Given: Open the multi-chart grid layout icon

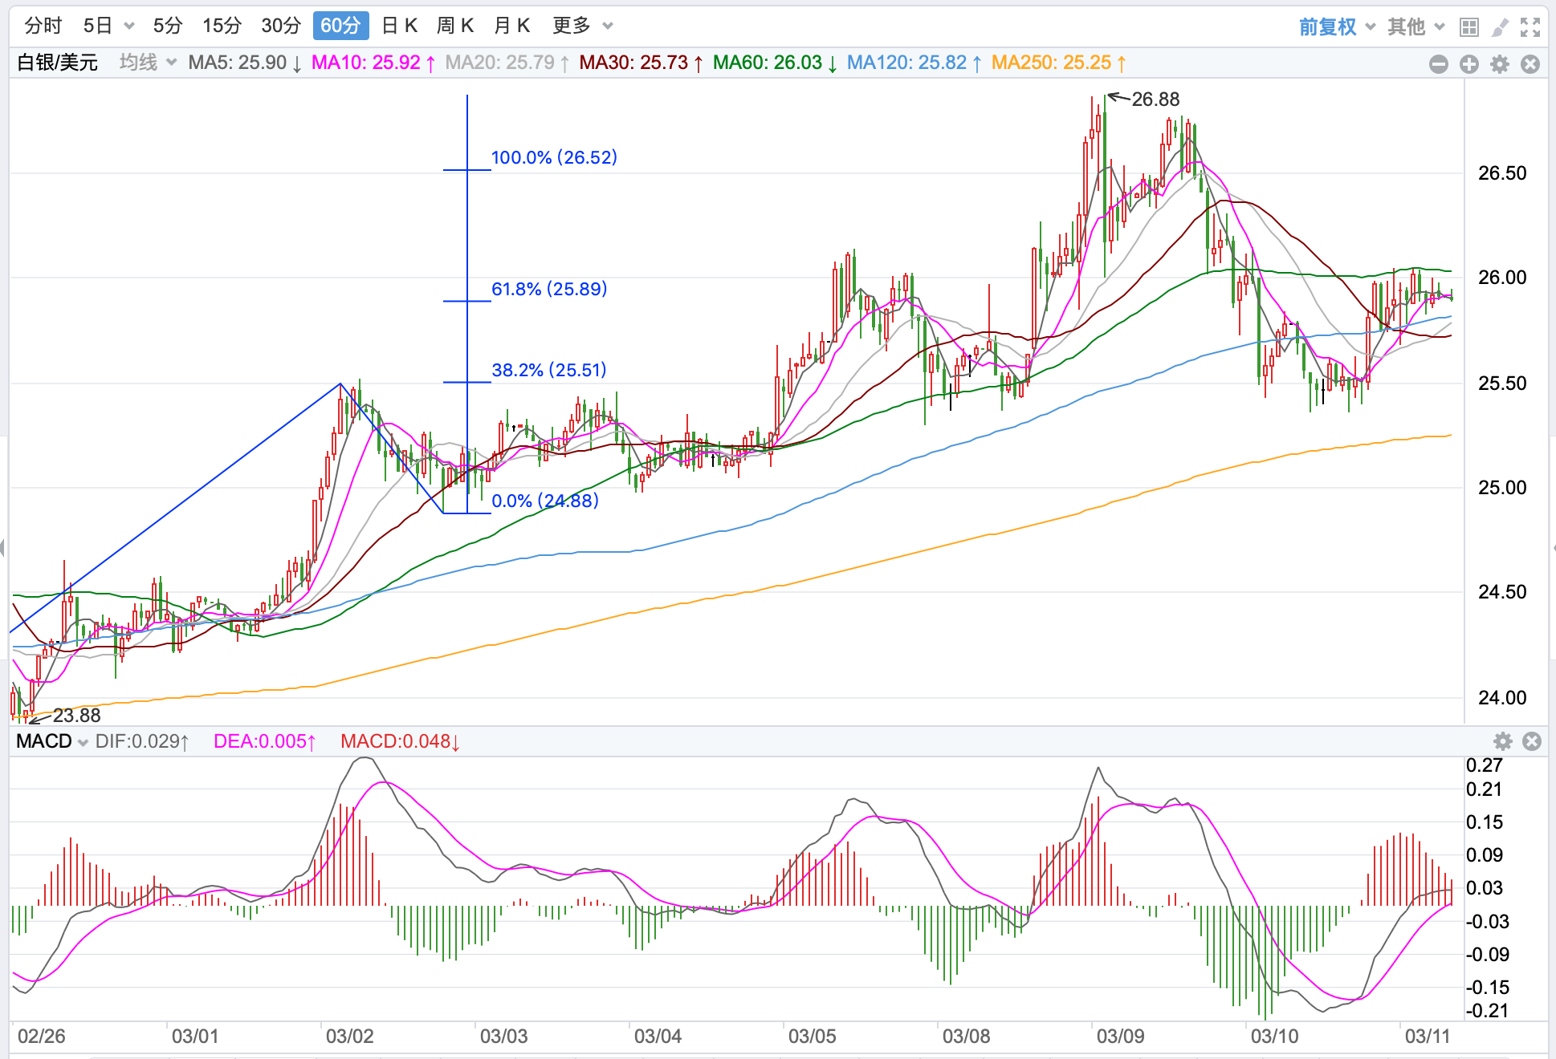Looking at the screenshot, I should click(x=1468, y=27).
